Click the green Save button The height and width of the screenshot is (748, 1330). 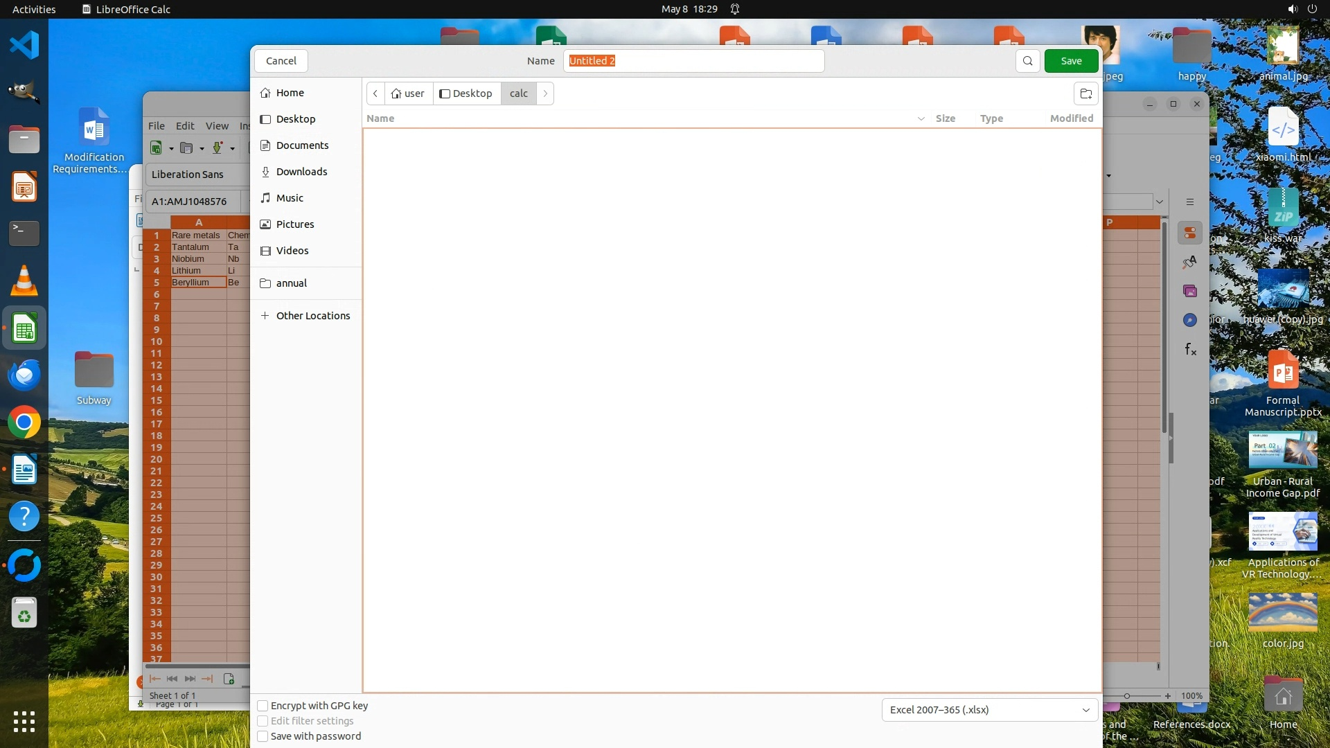(1071, 61)
